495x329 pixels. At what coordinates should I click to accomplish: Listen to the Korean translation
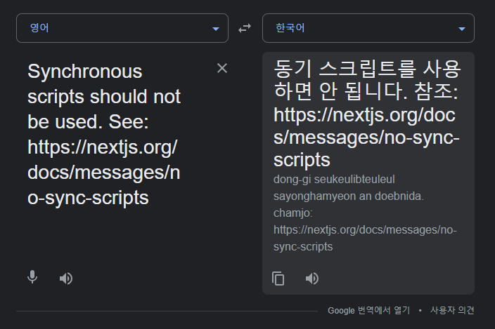pyautogui.click(x=312, y=278)
